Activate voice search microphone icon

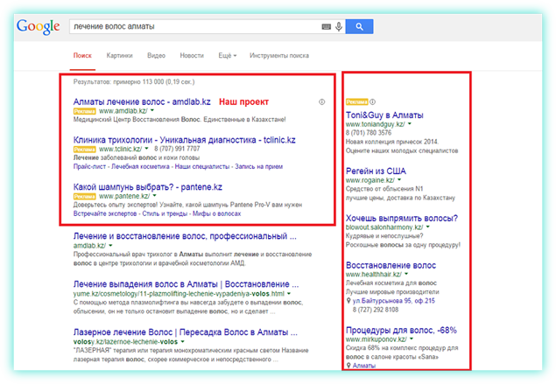339,26
